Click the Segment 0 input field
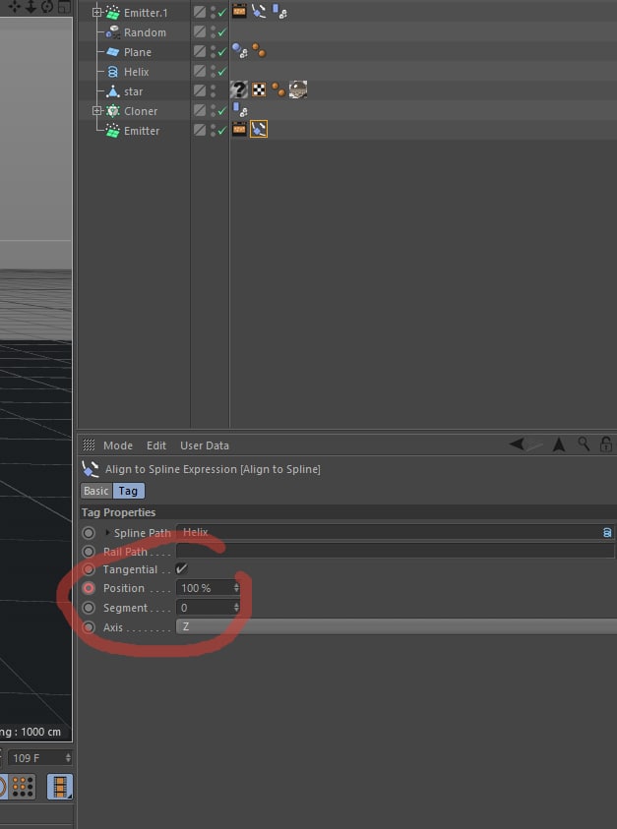This screenshot has height=829, width=617. tap(208, 608)
